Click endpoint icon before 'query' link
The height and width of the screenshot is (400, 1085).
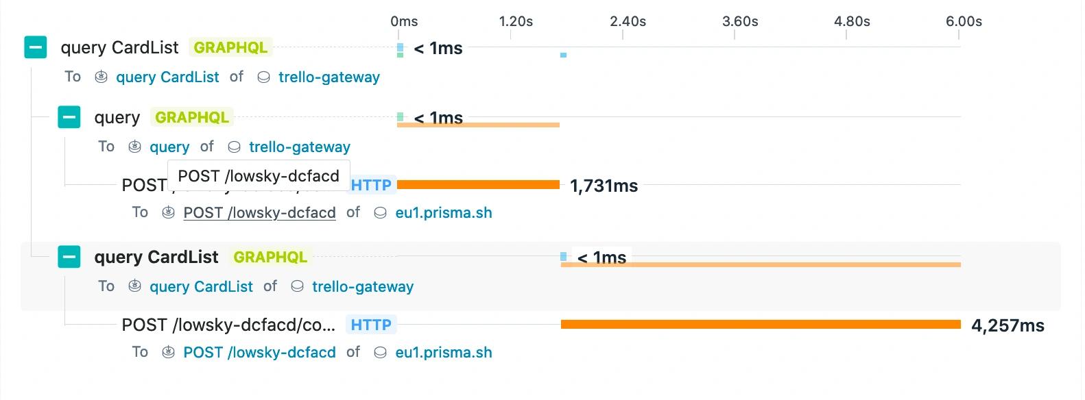pyautogui.click(x=135, y=147)
